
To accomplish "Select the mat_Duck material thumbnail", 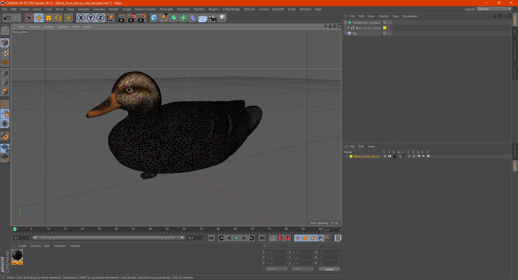I will (17, 255).
